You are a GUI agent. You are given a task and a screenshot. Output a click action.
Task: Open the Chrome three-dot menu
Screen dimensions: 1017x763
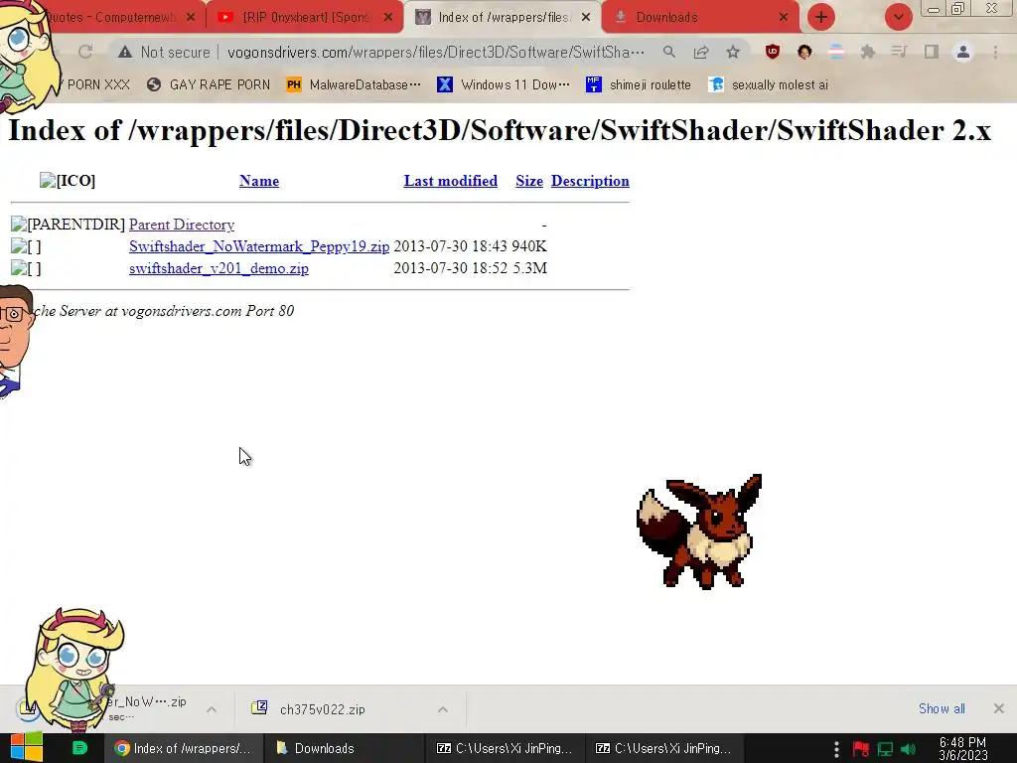(995, 52)
